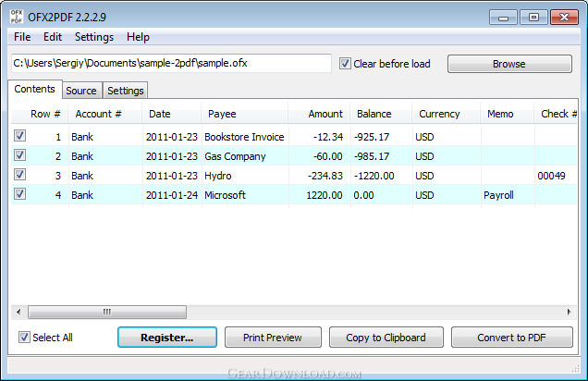Open the Edit menu

pyautogui.click(x=53, y=37)
